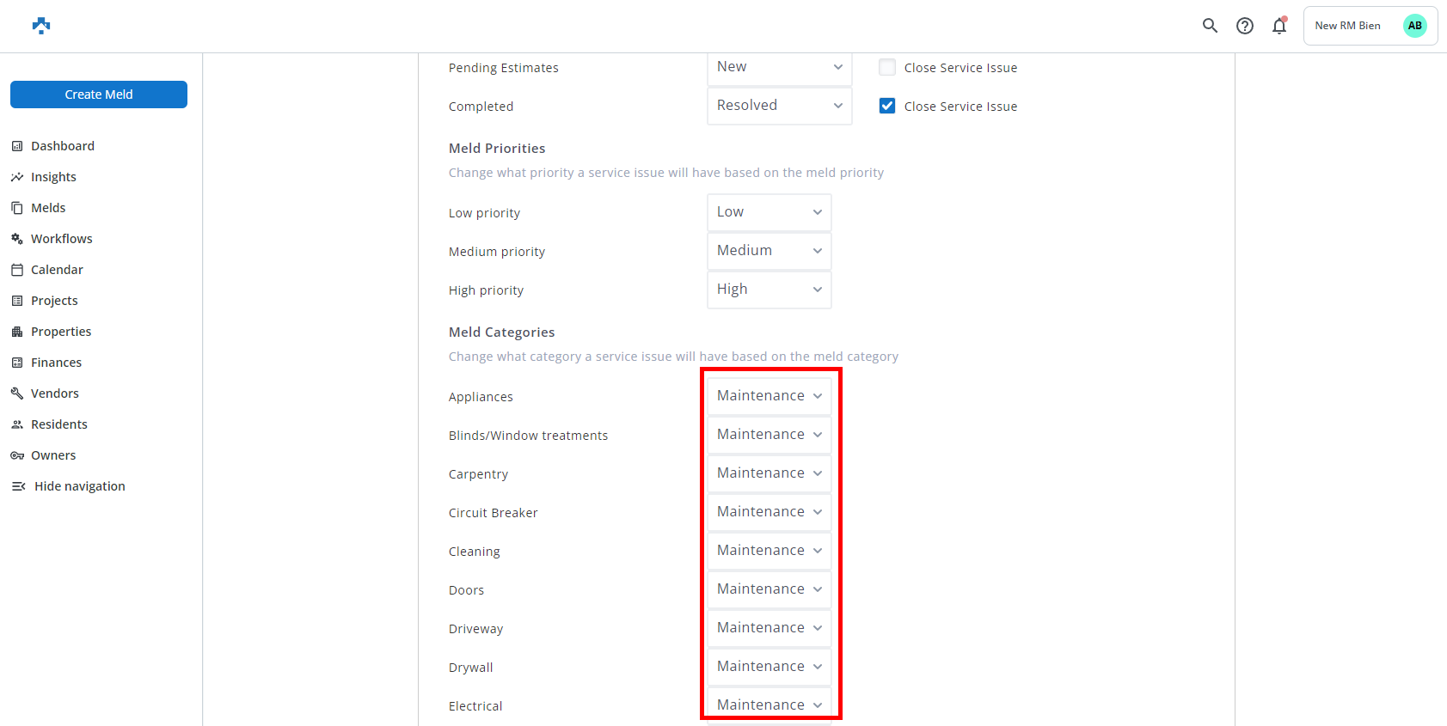This screenshot has width=1447, height=726.
Task: Click the Owners key icon
Action: [x=17, y=455]
